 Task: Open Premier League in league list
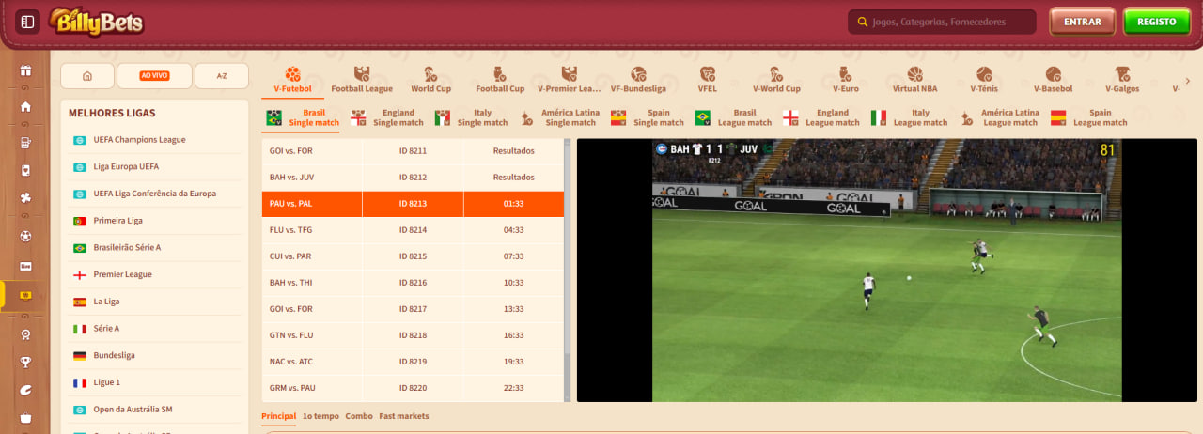tap(155, 274)
